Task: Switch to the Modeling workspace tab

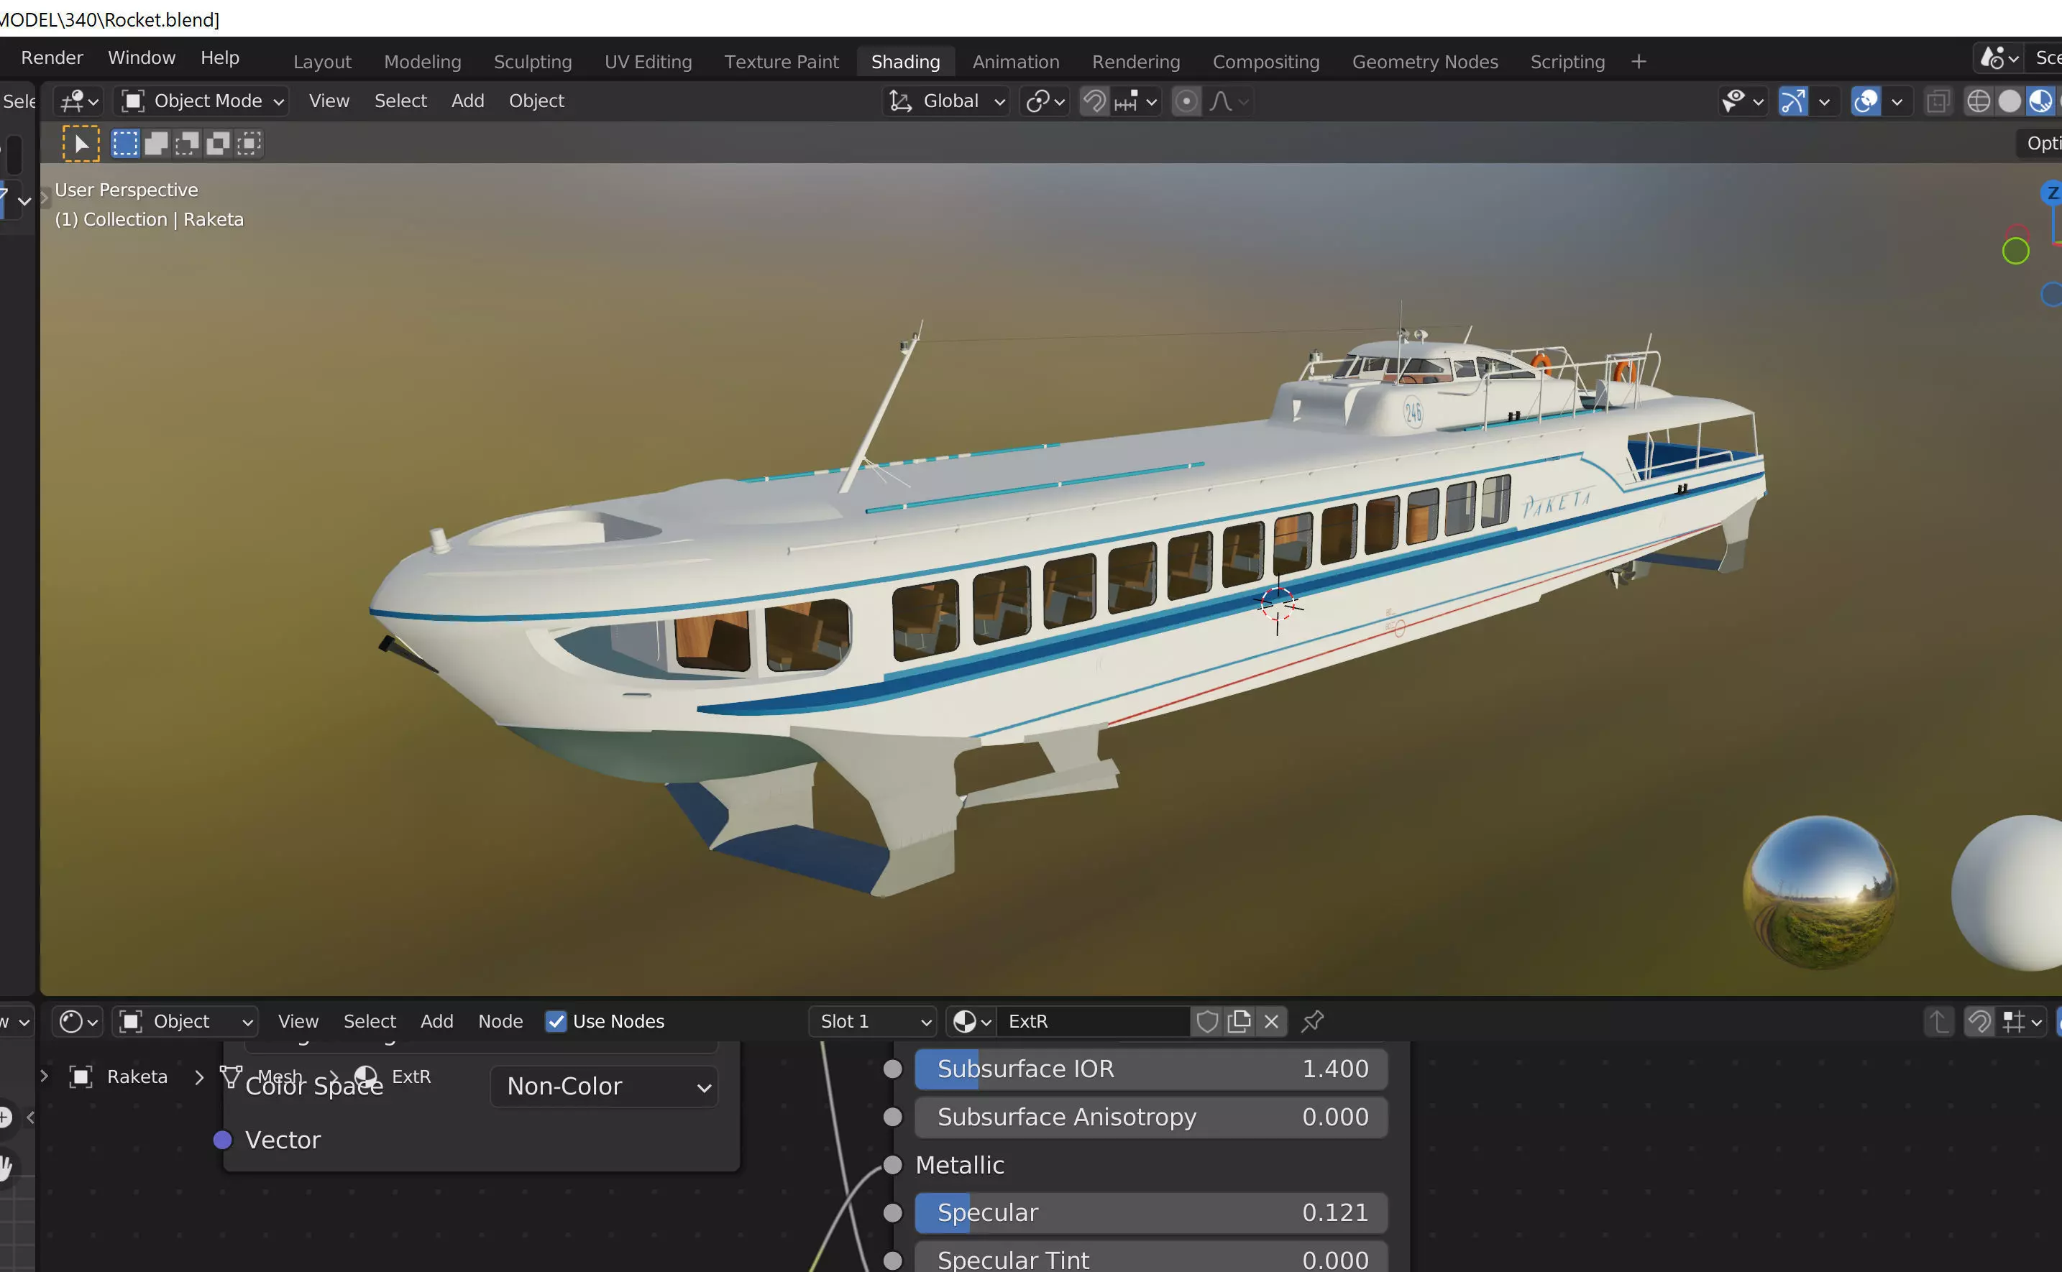Action: (x=423, y=63)
